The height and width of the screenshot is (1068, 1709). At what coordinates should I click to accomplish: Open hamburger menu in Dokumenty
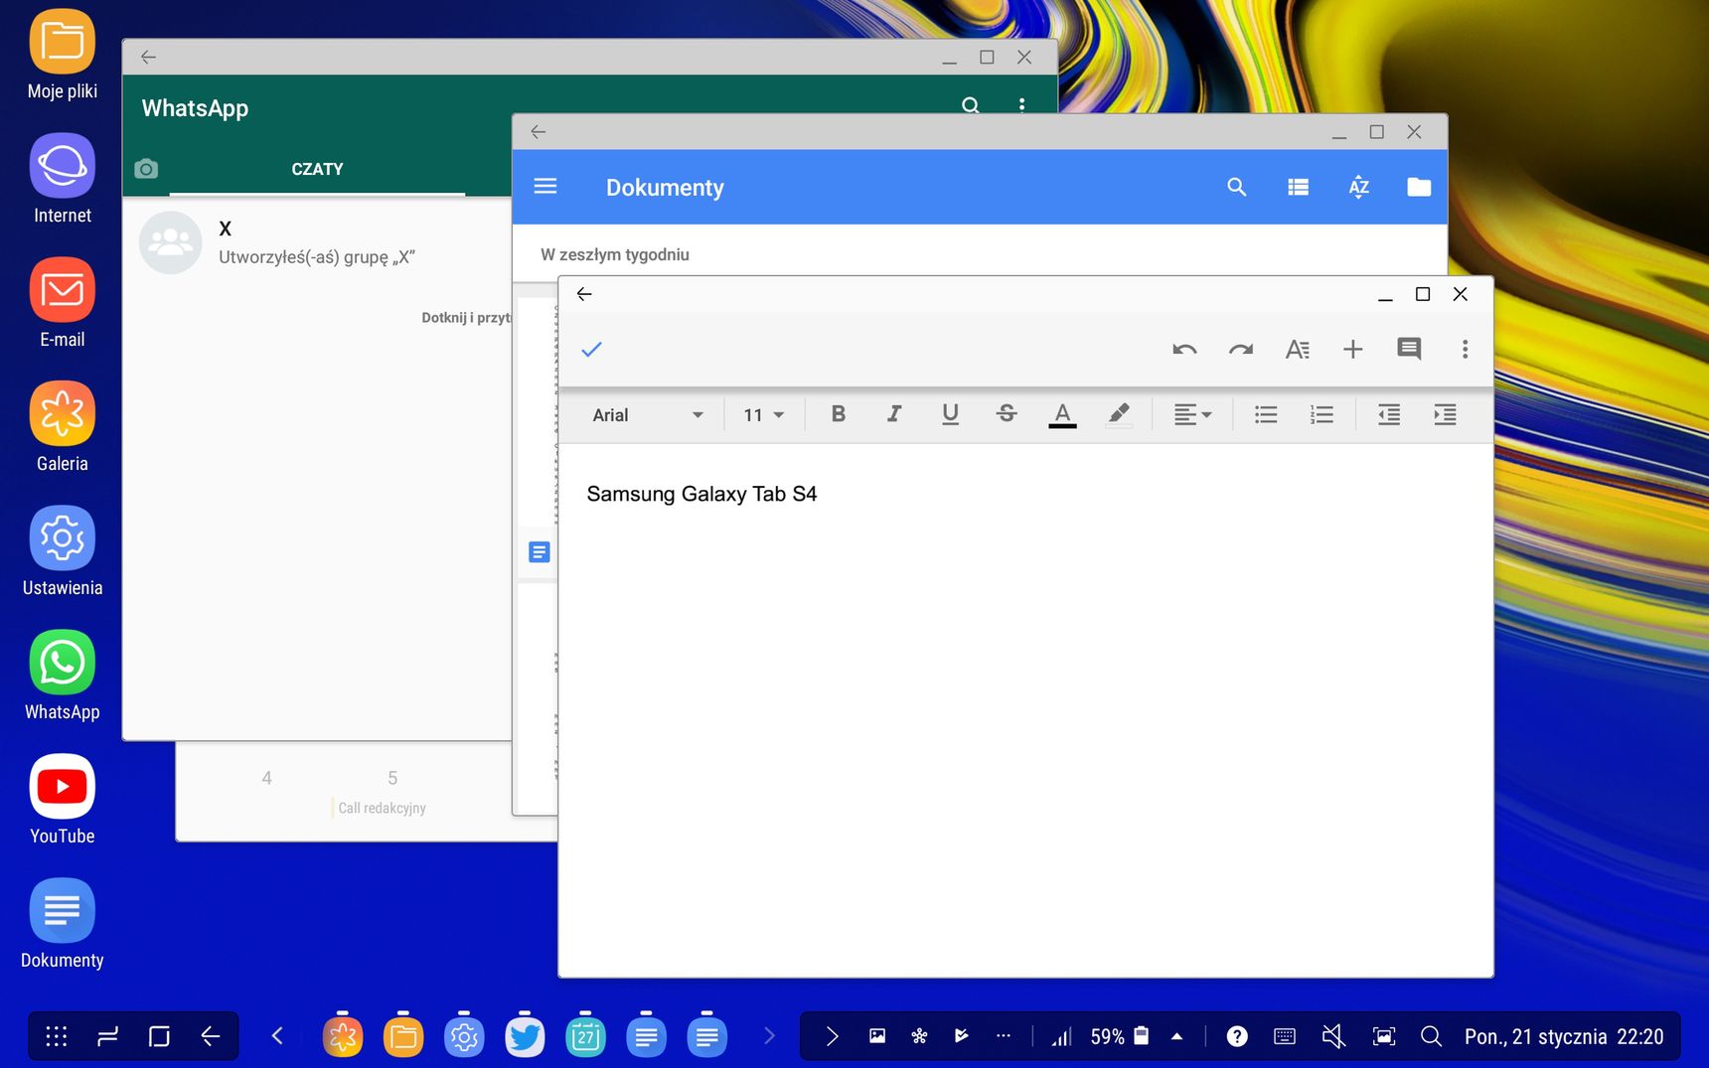(545, 186)
